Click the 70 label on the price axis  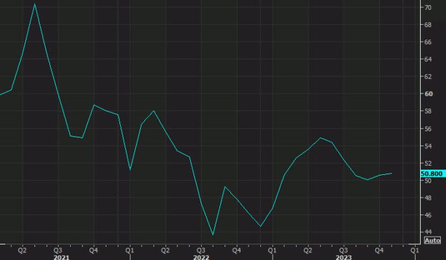click(x=428, y=7)
